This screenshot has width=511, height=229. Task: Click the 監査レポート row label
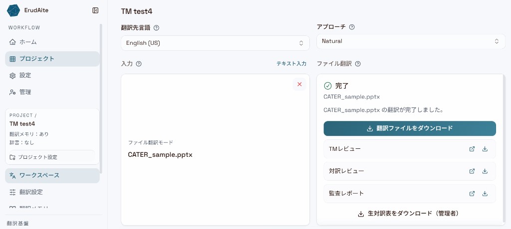coord(346,194)
